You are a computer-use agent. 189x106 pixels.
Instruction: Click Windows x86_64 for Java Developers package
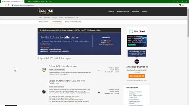[x=114, y=68]
